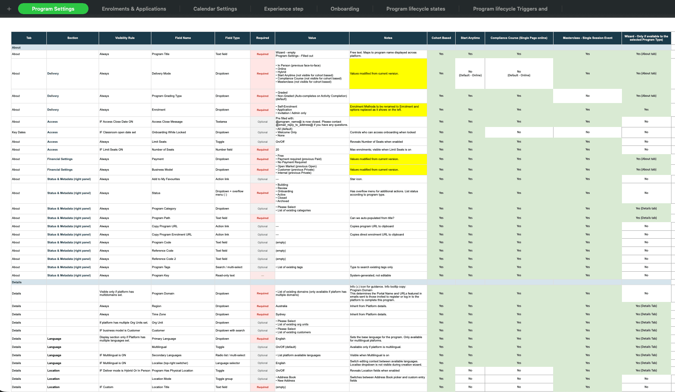The image size is (675, 392).
Task: Click the Language selector cell
Action: coord(232,363)
